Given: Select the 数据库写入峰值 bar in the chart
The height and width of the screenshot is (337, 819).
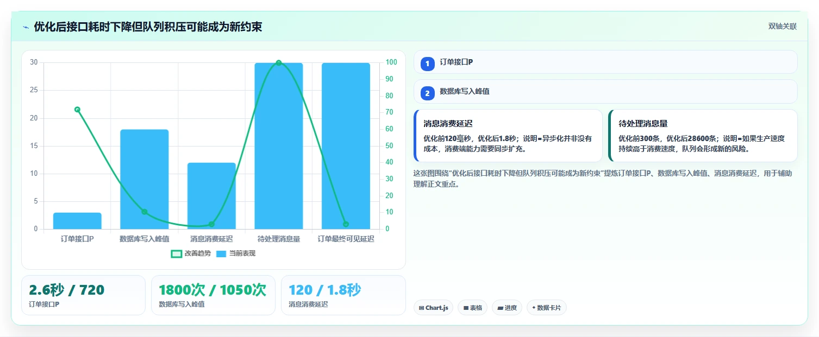Looking at the screenshot, I should [144, 179].
